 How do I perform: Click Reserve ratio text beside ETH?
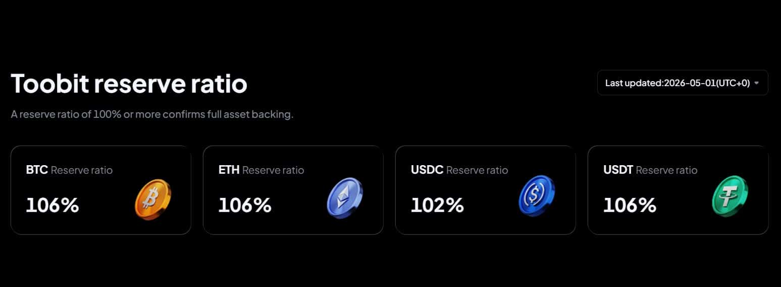[x=273, y=170]
